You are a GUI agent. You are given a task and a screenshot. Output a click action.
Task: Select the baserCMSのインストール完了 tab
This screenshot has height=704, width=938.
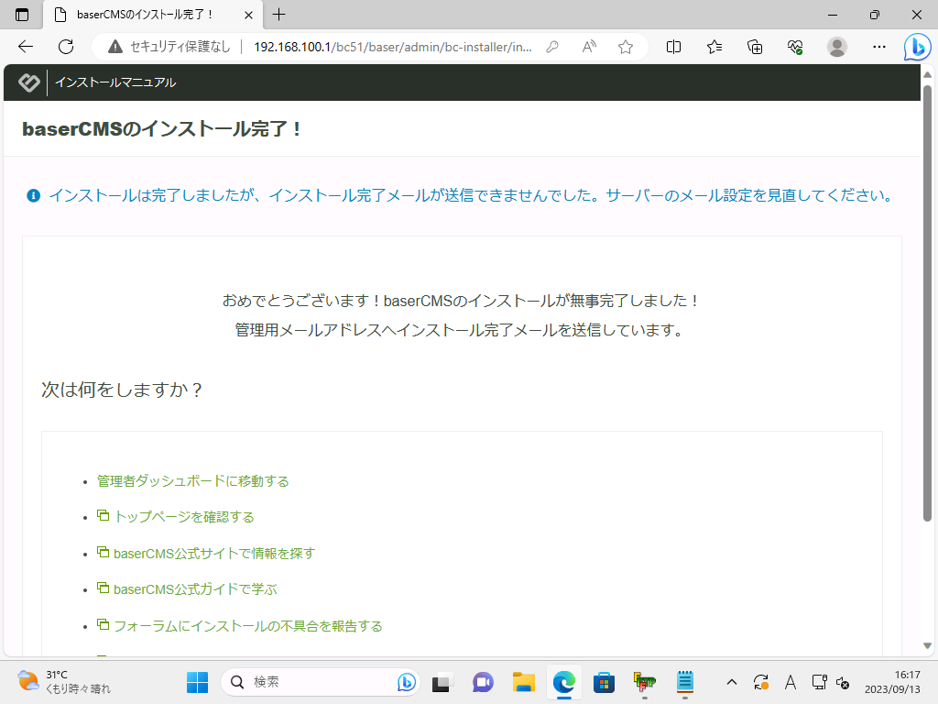tap(147, 15)
